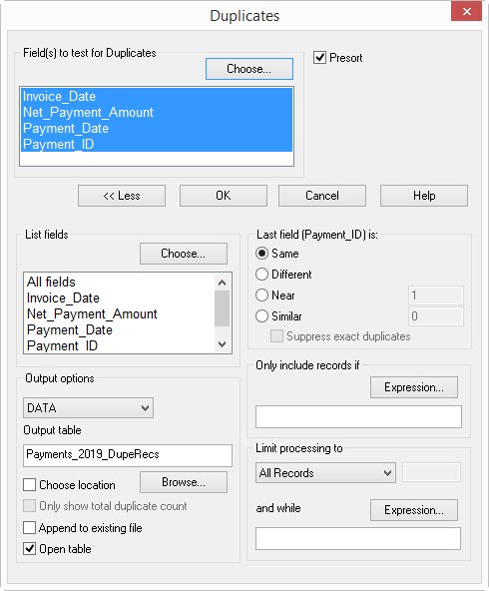Open the Expression builder for include records

(x=414, y=387)
